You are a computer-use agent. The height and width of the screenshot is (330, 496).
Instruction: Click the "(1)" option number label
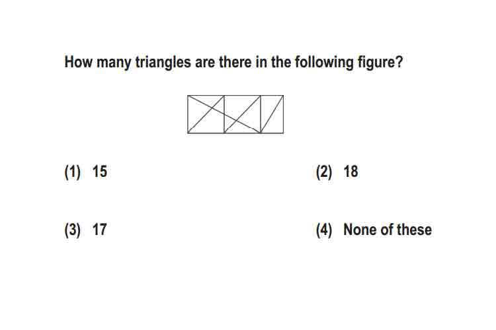click(x=73, y=172)
